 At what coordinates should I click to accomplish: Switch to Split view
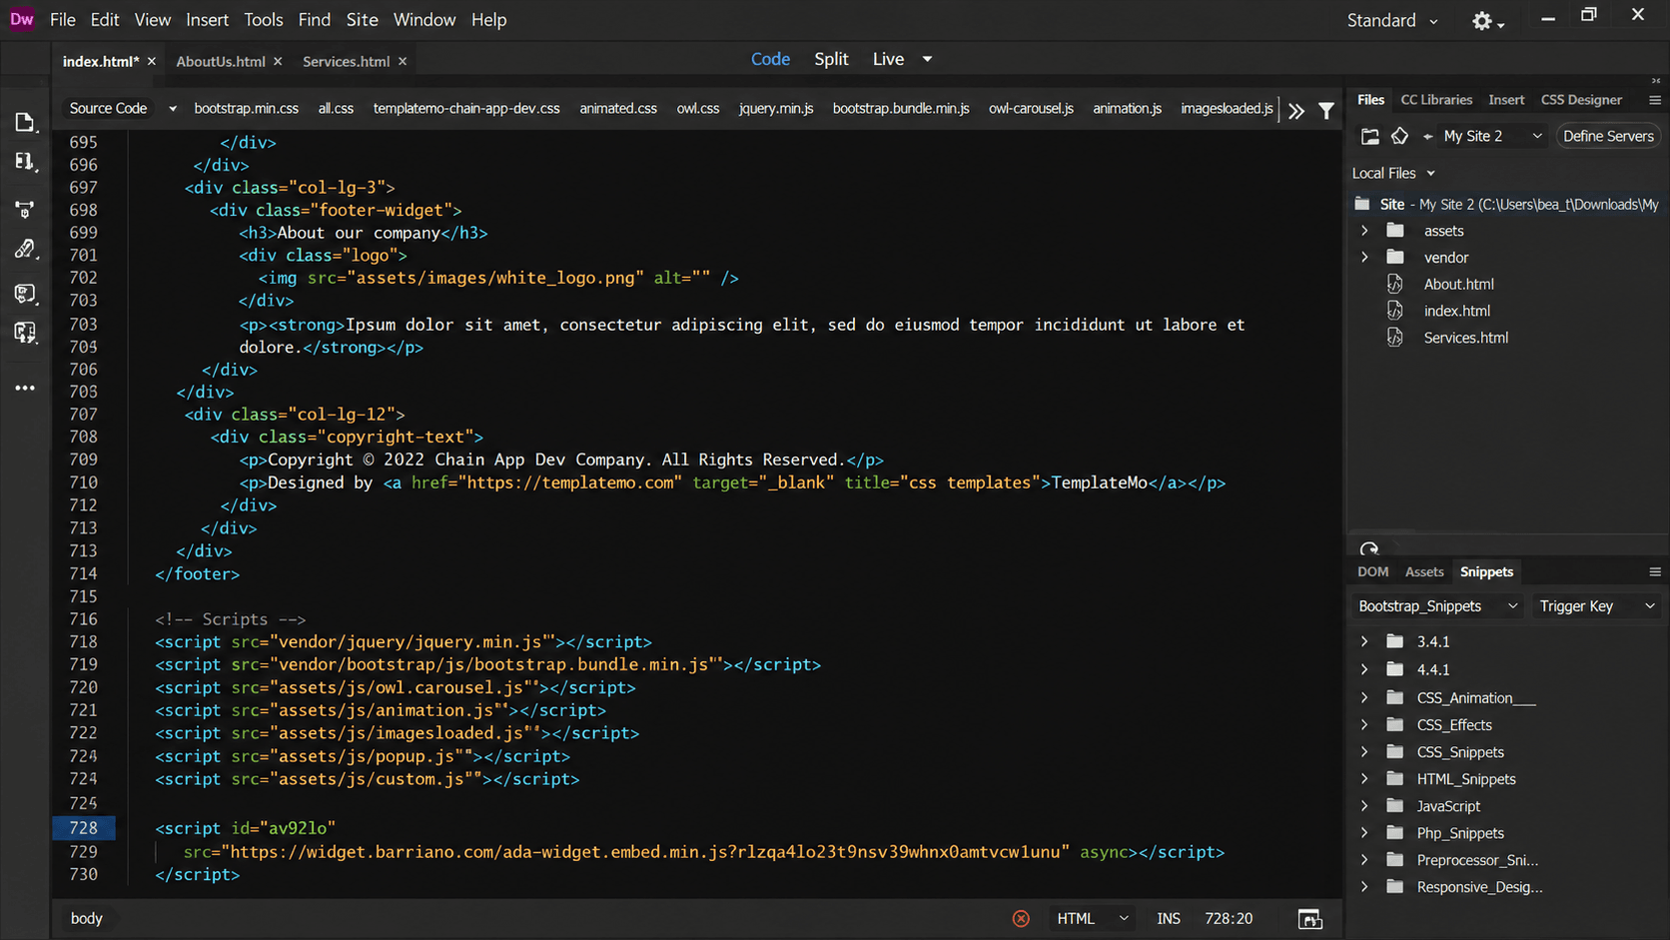point(831,59)
